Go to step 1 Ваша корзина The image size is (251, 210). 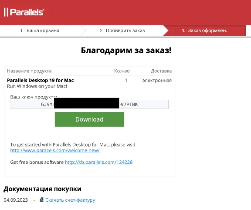click(40, 30)
